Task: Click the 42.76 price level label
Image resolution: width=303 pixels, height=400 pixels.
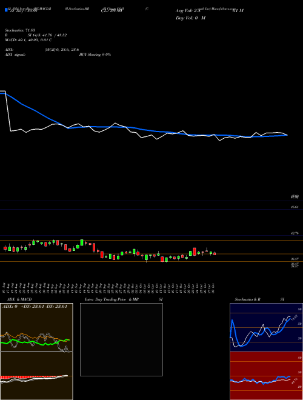Action: tap(295, 233)
